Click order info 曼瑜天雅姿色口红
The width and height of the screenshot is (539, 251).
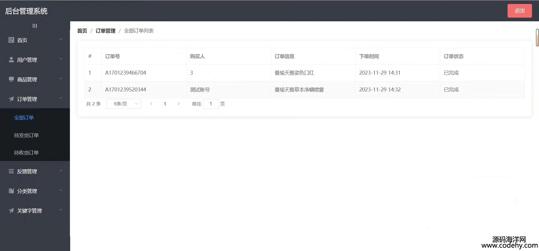294,73
